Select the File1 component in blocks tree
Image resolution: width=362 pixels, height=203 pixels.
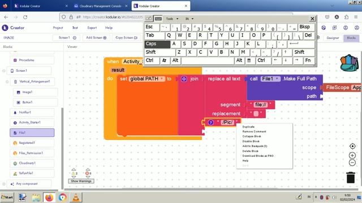tap(32, 133)
